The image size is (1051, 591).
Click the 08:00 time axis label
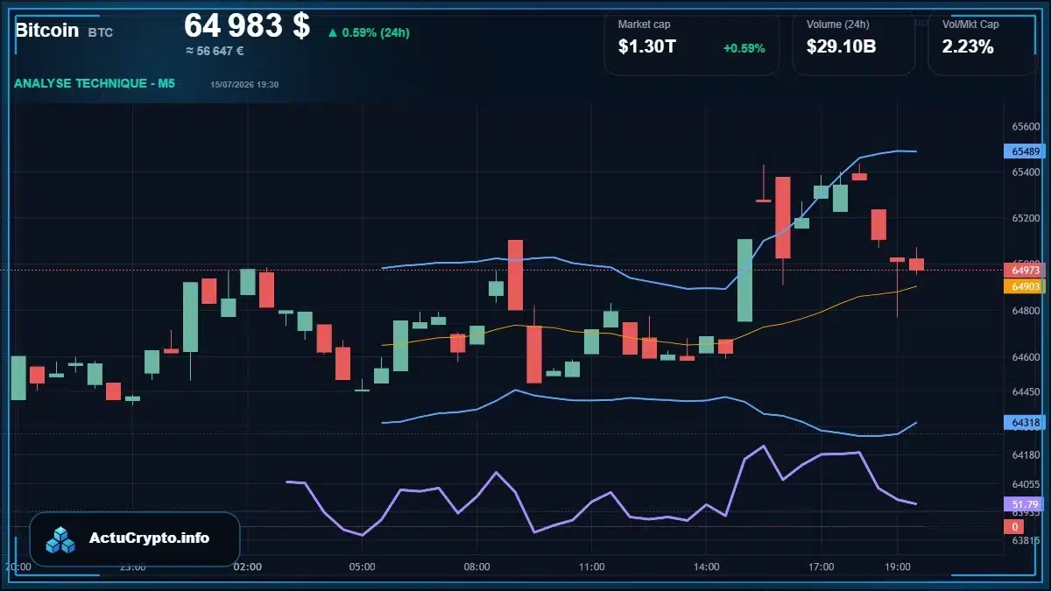(x=477, y=566)
